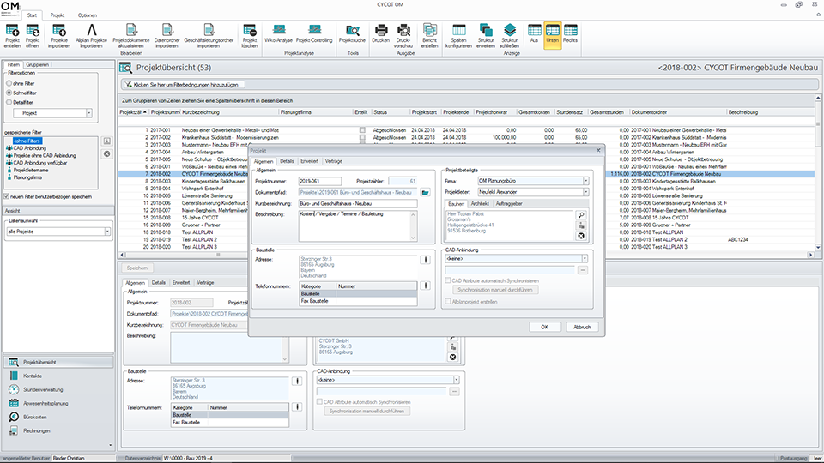824x463 pixels.
Task: Open the Projektleiter dropdown list
Action: pyautogui.click(x=586, y=192)
